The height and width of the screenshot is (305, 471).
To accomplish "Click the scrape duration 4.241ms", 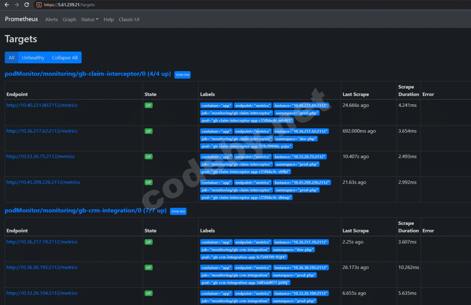I will click(407, 105).
